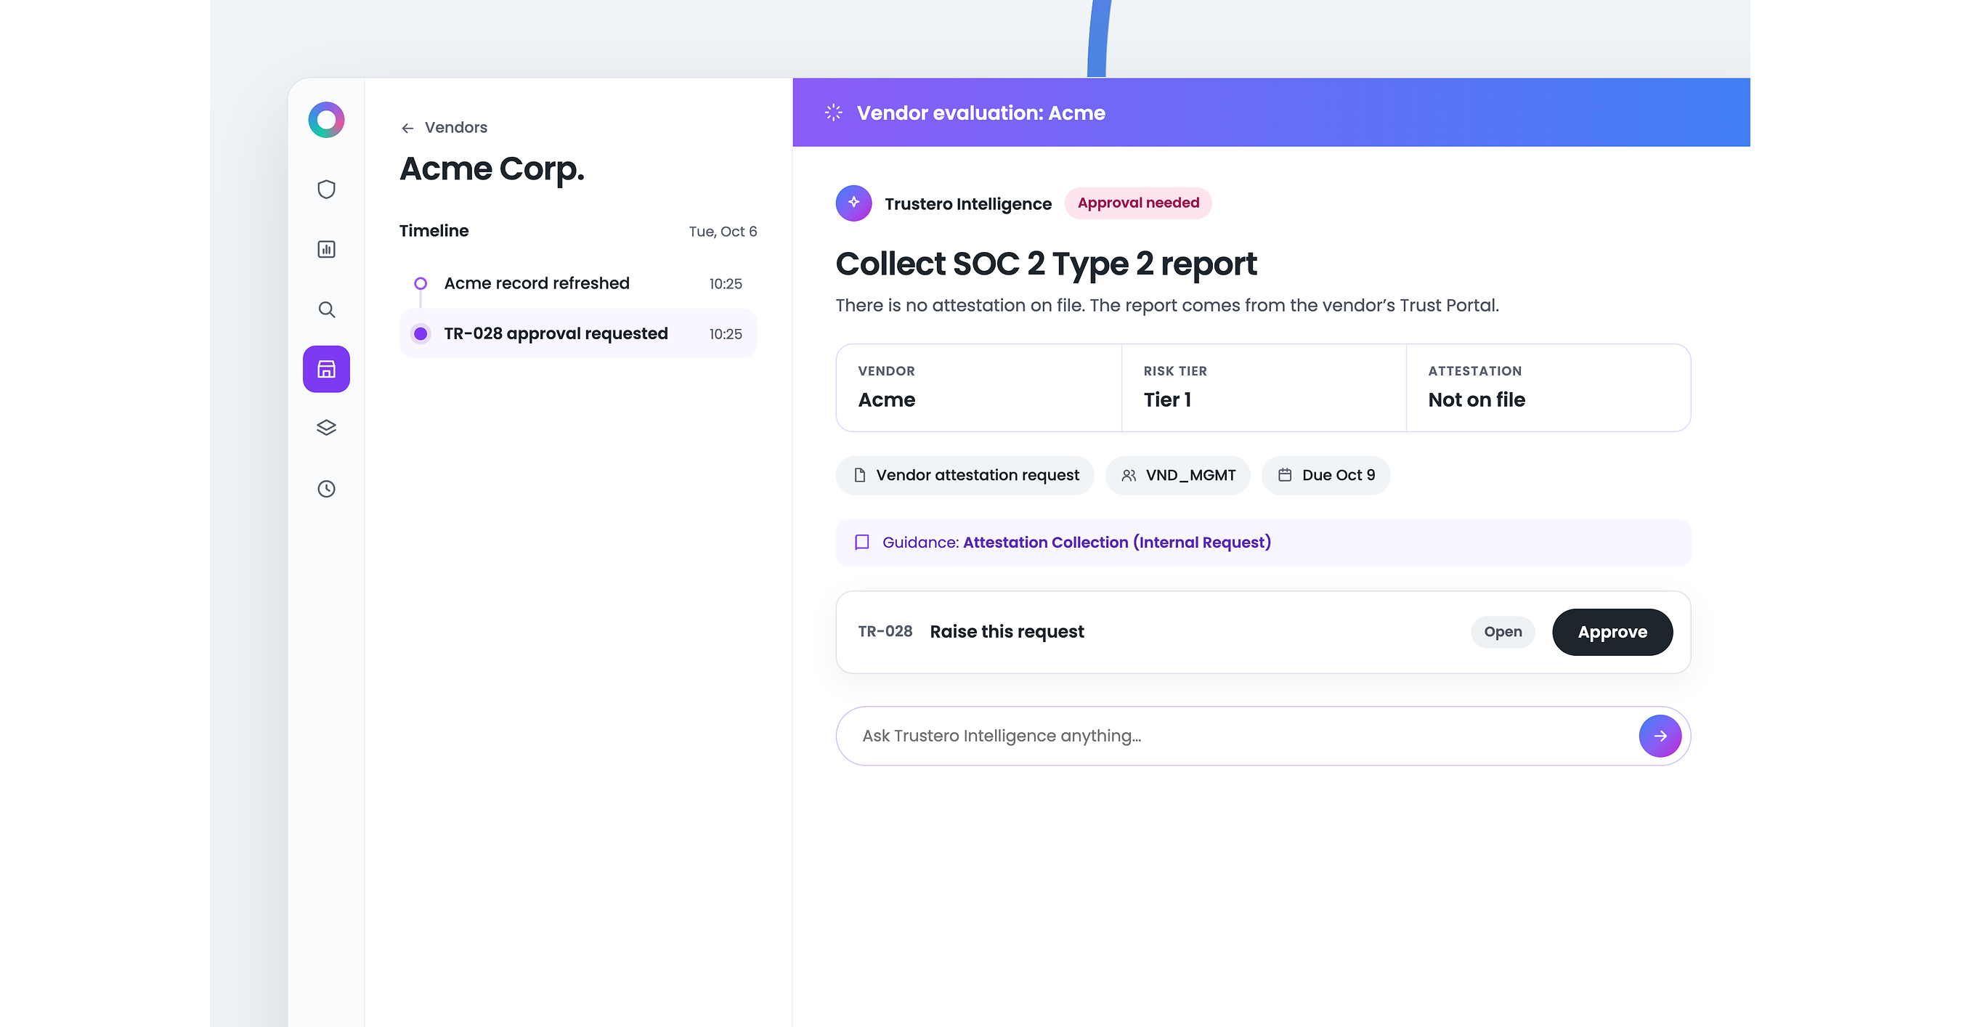The height and width of the screenshot is (1027, 1961).
Task: Open the bar chart reports icon
Action: pos(326,249)
